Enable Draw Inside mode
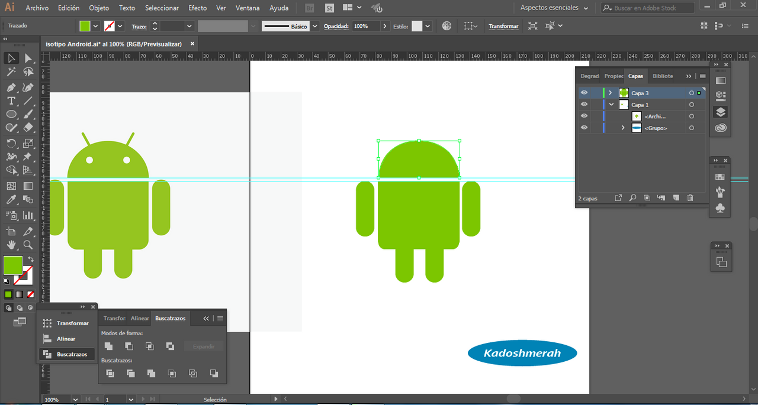 coord(30,307)
